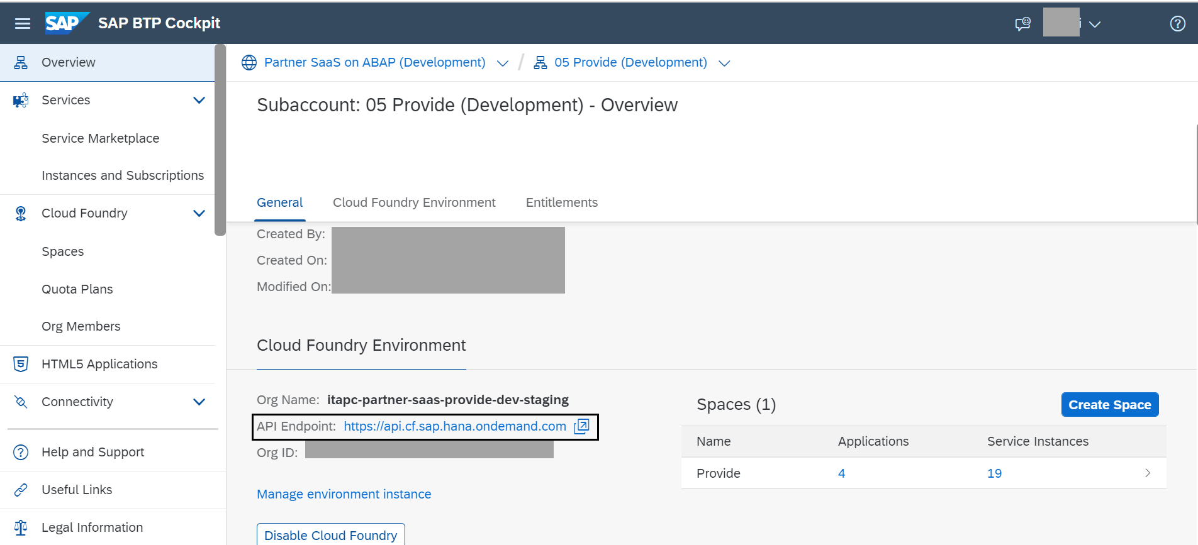Image resolution: width=1198 pixels, height=545 pixels.
Task: Open Org Members
Action: pos(81,326)
